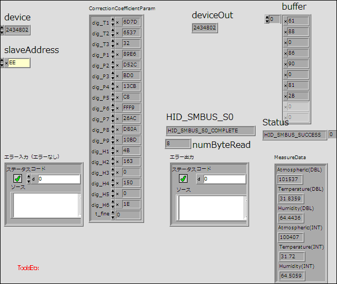This screenshot has height=284, width=337.
Task: Open the radix x icon beside dig_P6
Action: [117, 108]
